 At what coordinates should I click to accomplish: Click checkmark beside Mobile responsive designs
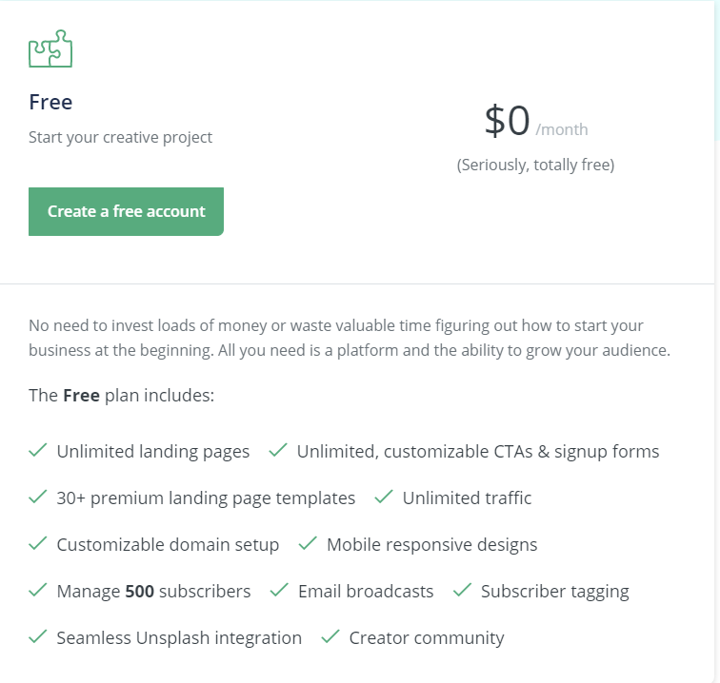pos(308,544)
